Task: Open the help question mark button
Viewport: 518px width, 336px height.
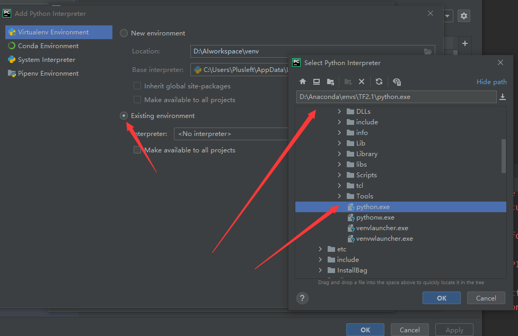Action: (302, 298)
